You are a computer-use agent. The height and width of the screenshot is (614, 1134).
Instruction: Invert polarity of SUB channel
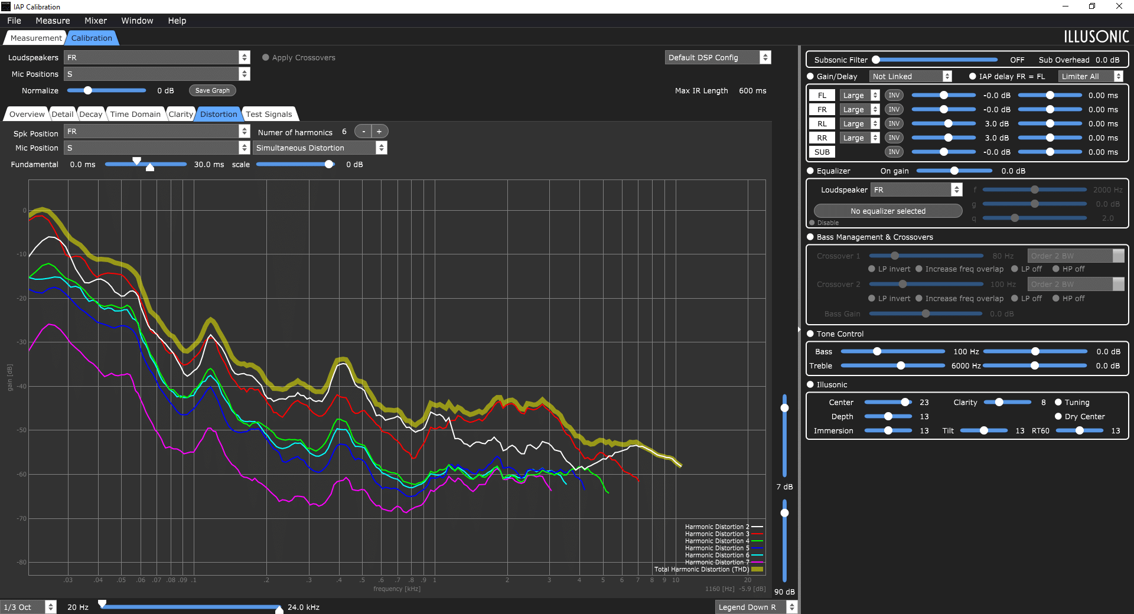click(894, 152)
